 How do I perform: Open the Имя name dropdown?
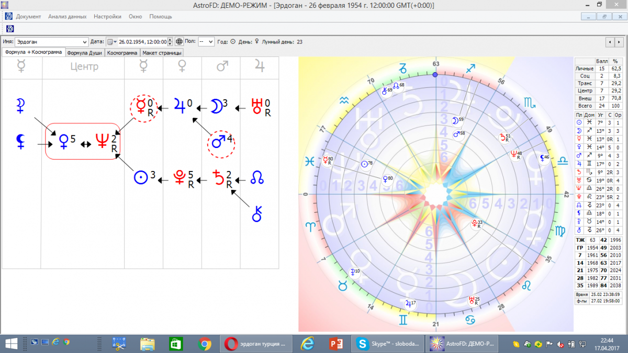click(x=85, y=42)
